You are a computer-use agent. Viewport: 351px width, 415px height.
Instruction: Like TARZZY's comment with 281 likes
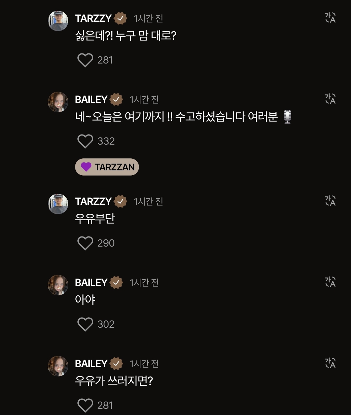click(x=85, y=60)
